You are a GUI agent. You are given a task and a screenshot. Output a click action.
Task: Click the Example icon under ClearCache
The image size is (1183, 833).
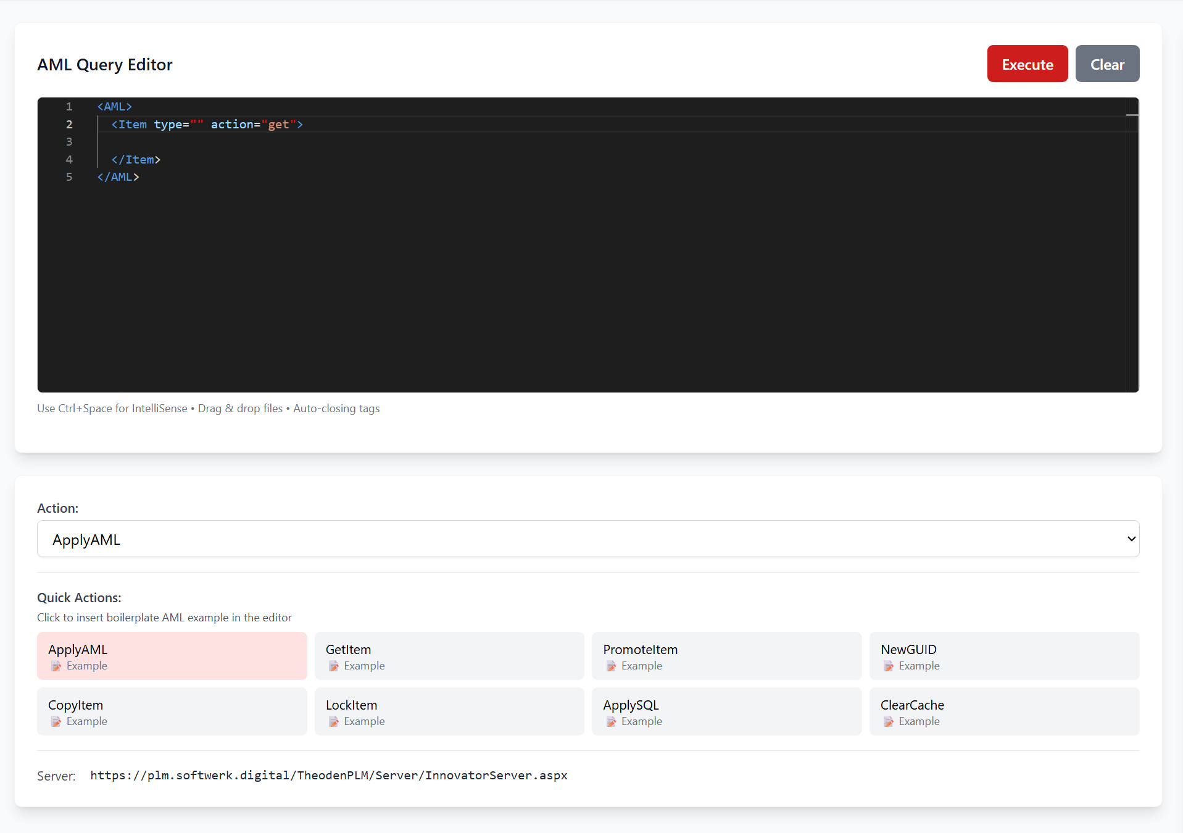click(889, 721)
